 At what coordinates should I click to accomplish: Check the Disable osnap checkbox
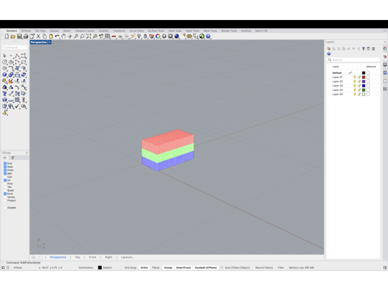[5, 207]
